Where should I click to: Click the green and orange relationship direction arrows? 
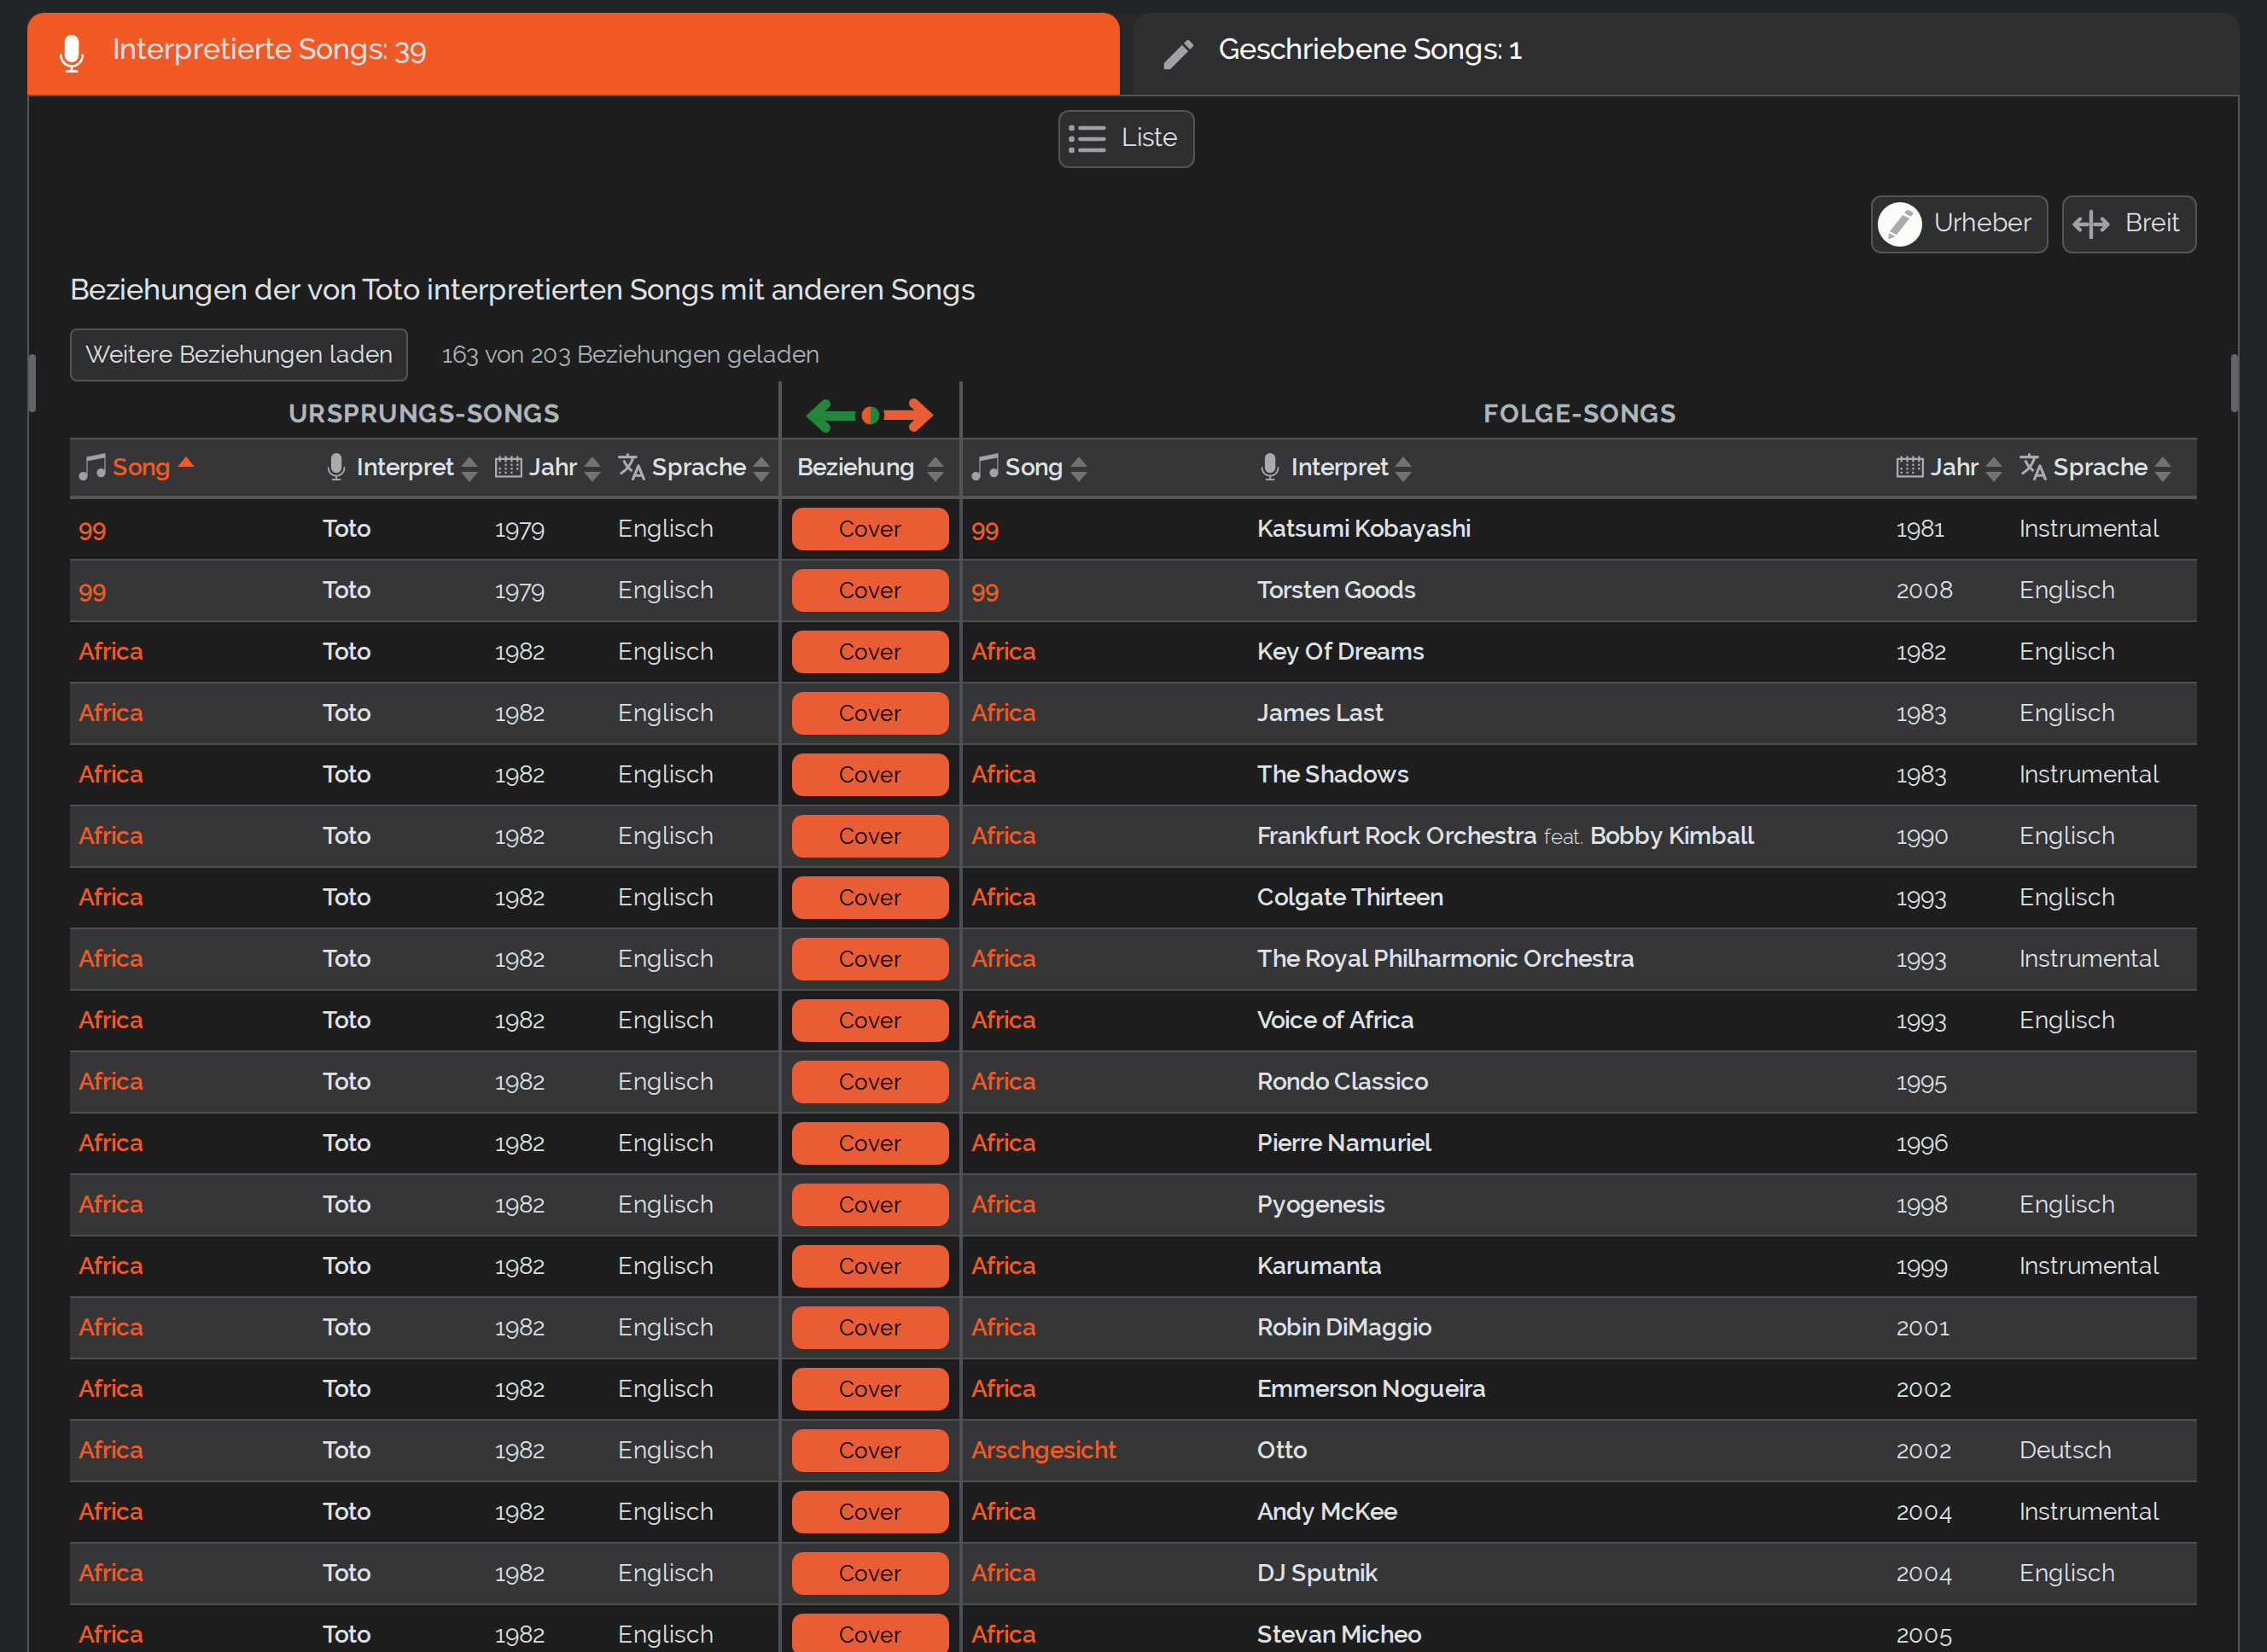(869, 414)
